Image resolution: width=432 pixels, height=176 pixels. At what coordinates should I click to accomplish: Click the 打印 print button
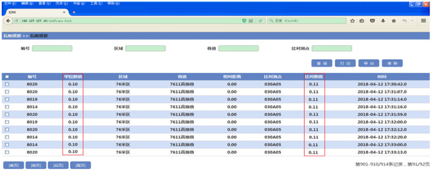(x=345, y=64)
